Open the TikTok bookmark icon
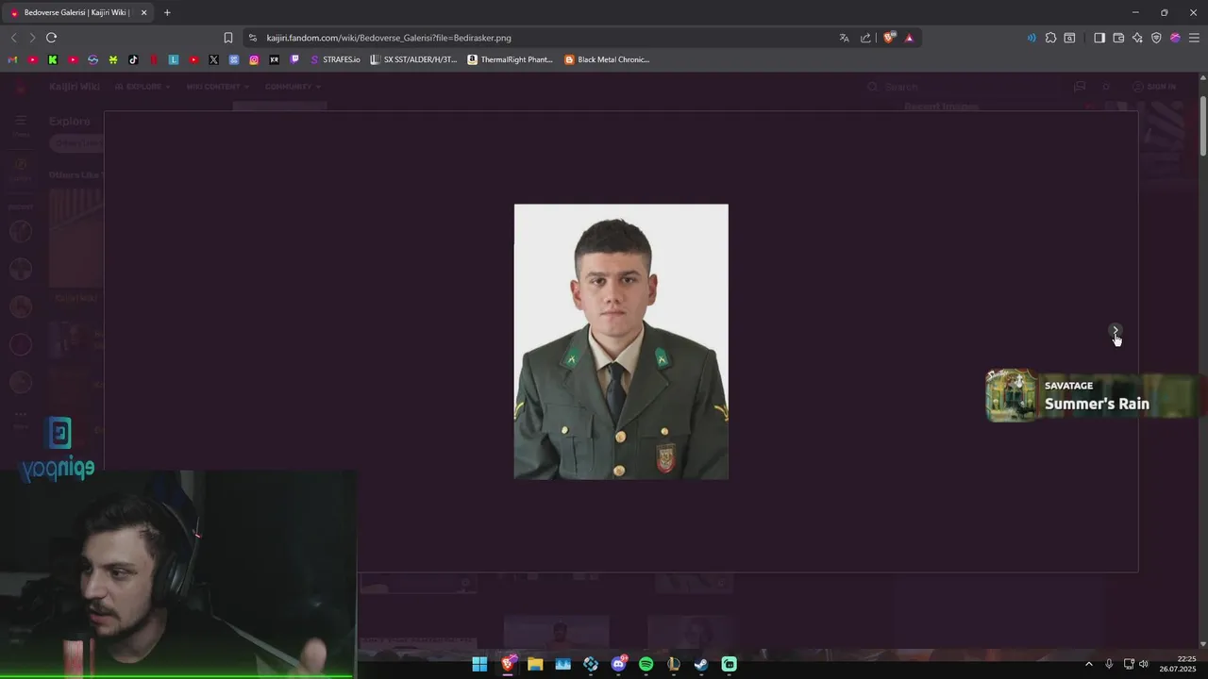Image resolution: width=1208 pixels, height=679 pixels. tap(133, 59)
